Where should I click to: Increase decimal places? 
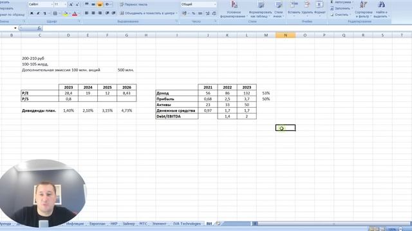coord(207,13)
